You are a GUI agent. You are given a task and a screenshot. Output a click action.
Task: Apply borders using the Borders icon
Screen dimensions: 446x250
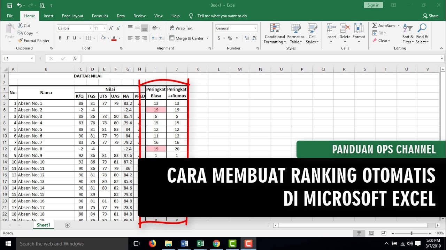(89, 38)
